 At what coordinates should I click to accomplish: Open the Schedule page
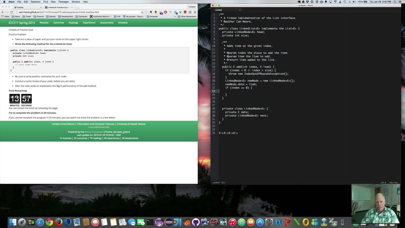(x=123, y=23)
